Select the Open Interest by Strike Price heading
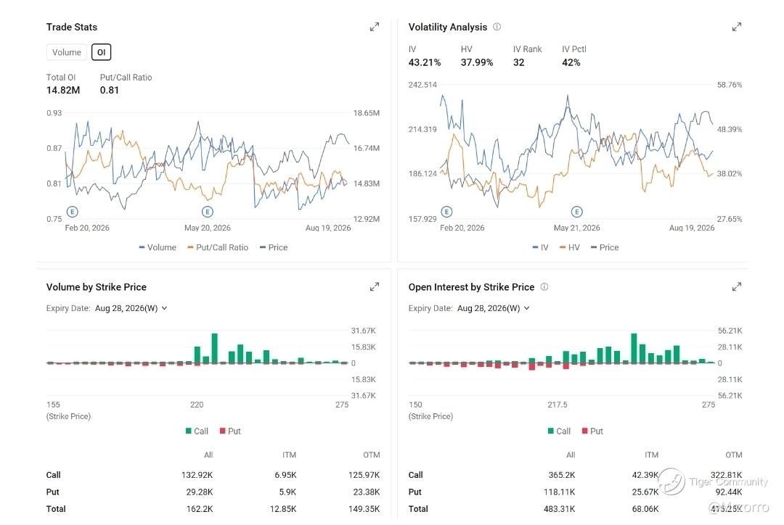 pyautogui.click(x=472, y=287)
